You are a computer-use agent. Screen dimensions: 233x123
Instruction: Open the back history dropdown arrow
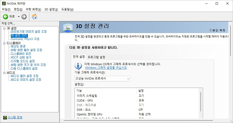pos(19,17)
